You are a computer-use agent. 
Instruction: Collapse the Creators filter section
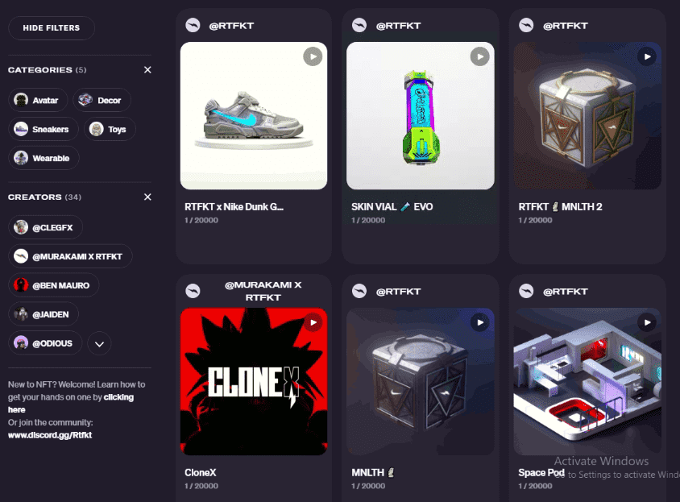pos(147,197)
